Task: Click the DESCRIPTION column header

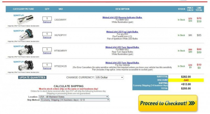Action: coord(122,9)
